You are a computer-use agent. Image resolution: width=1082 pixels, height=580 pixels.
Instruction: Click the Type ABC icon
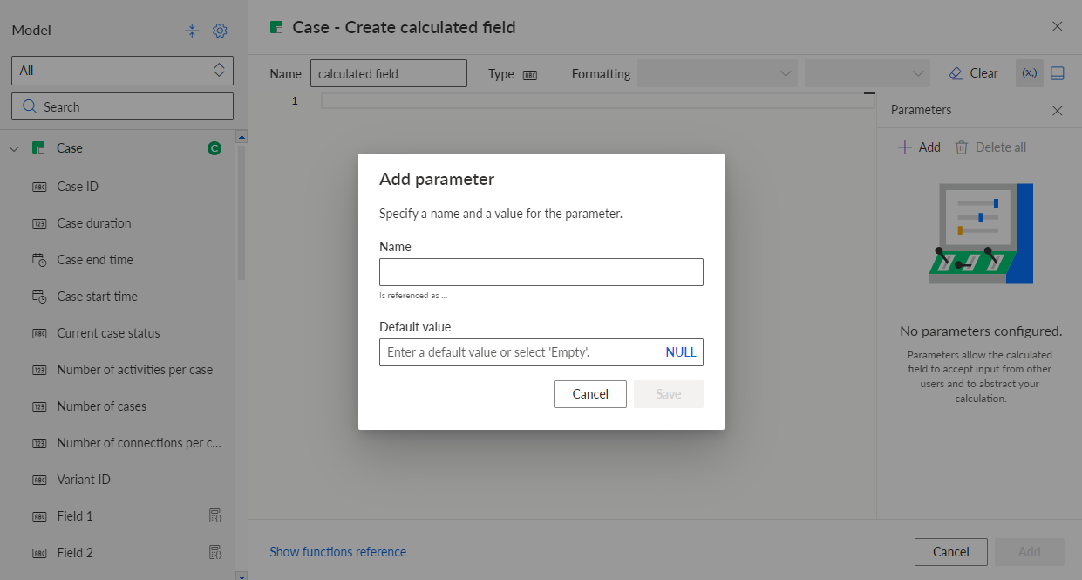coord(530,75)
